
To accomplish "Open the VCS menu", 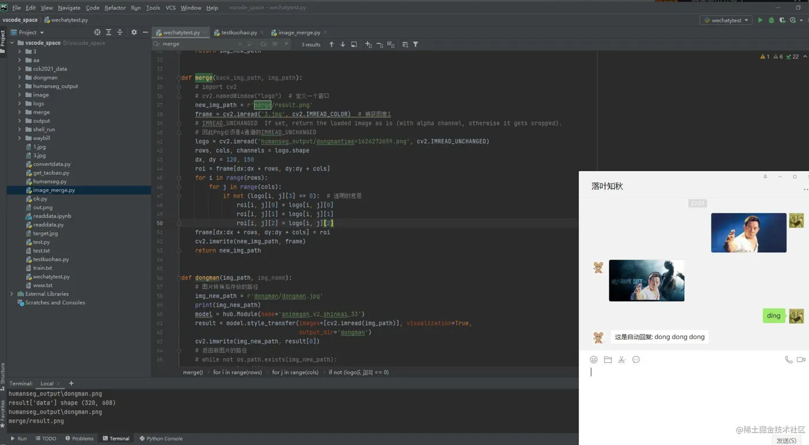I will [x=170, y=8].
